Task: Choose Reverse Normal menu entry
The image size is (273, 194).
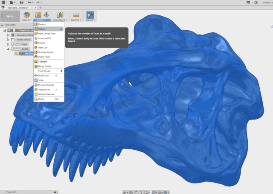Action: (49, 52)
